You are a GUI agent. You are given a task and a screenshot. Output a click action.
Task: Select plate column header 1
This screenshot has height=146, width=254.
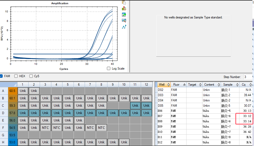click(22, 85)
